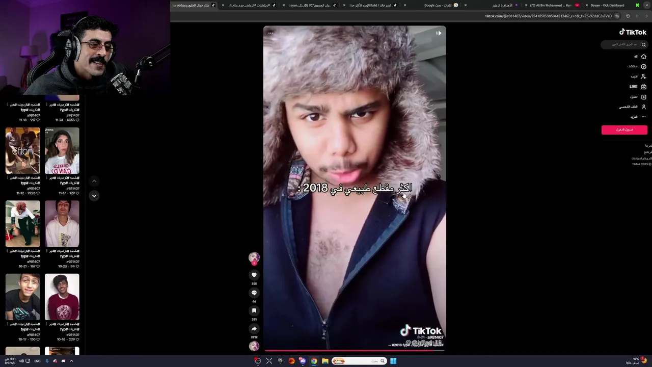Click the browser address bar URL
The image size is (652, 367).
[548, 16]
